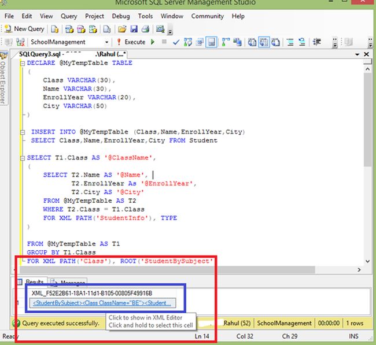Click the Save floppy disk icon
The image size is (376, 345).
pos(134,28)
